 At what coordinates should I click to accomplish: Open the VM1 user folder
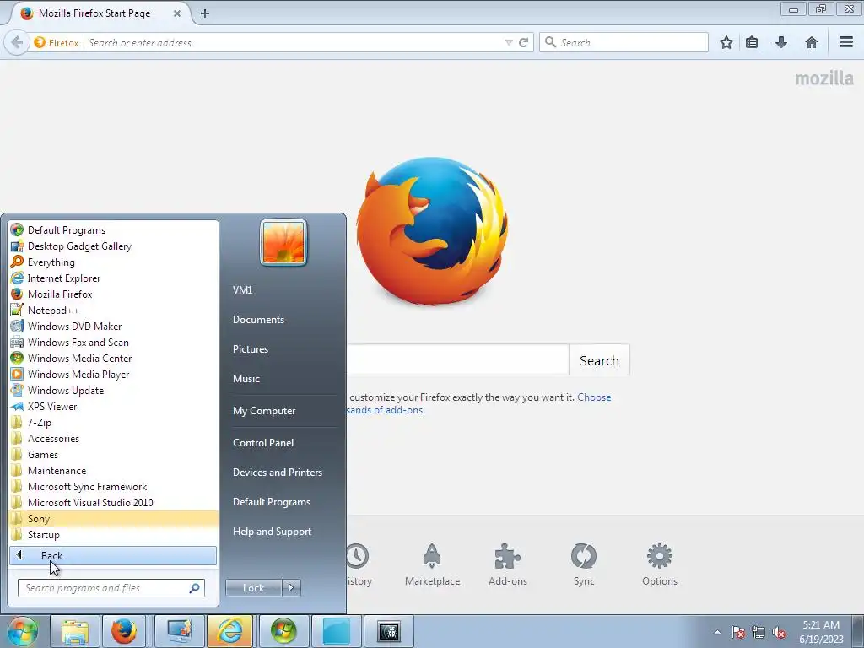[242, 290]
